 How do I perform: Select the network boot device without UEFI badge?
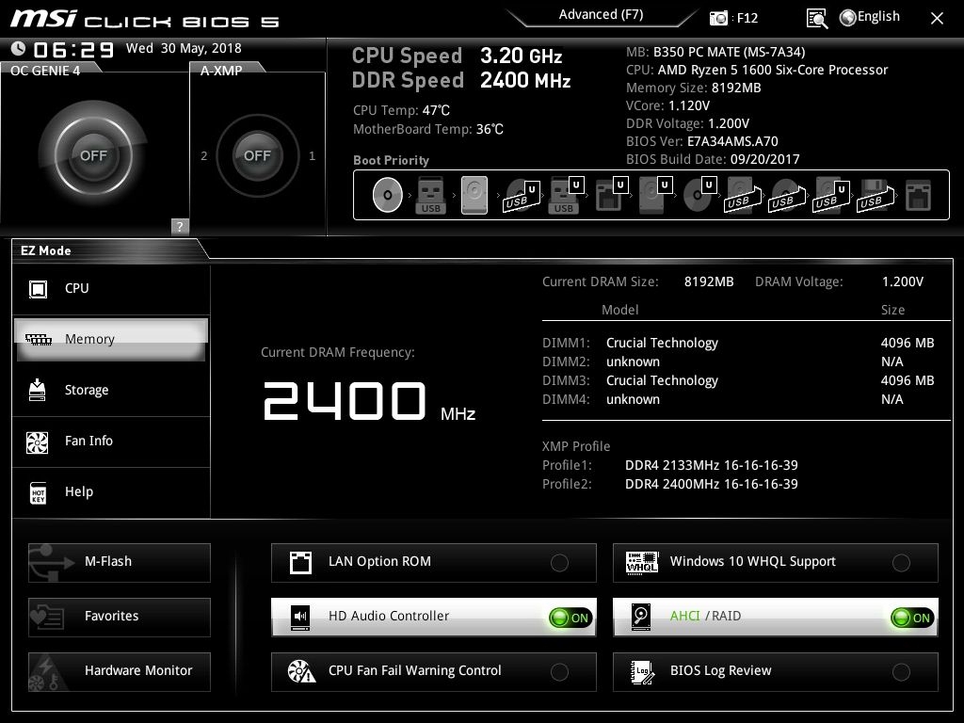tap(919, 195)
